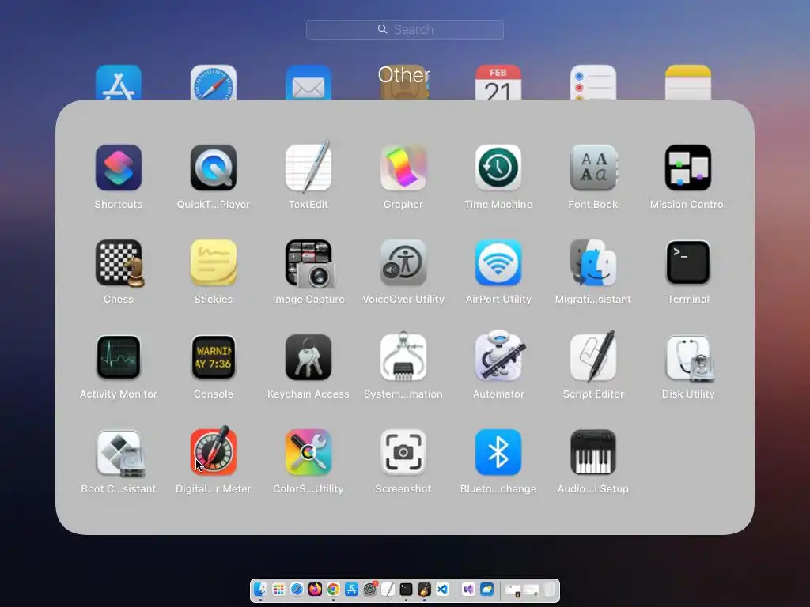The image size is (810, 607).
Task: Click the Reminders icon behind the folder
Action: point(593,82)
